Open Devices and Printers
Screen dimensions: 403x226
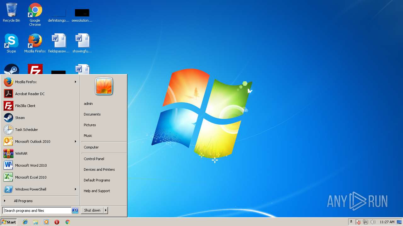[x=104, y=169]
